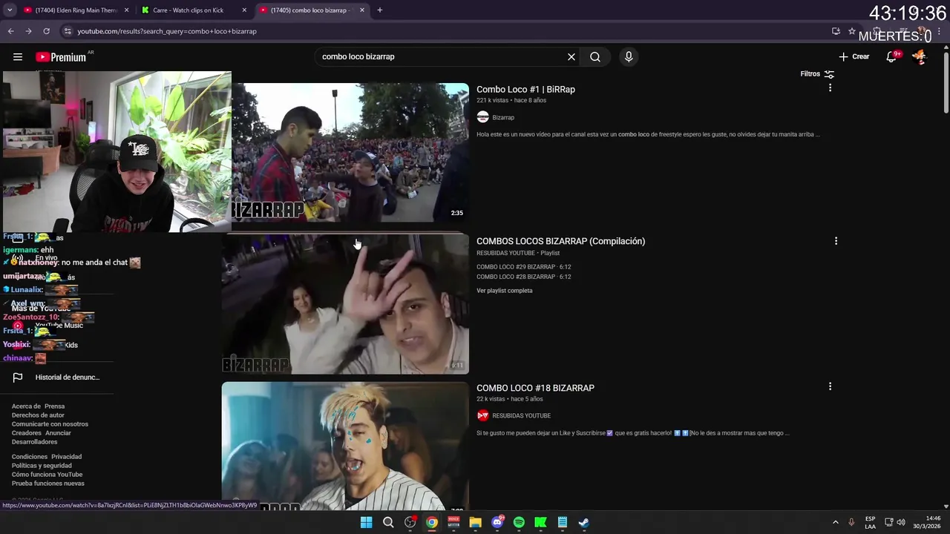Viewport: 950px width, 534px height.
Task: Open Historial de denuncias flag item
Action: pos(56,378)
